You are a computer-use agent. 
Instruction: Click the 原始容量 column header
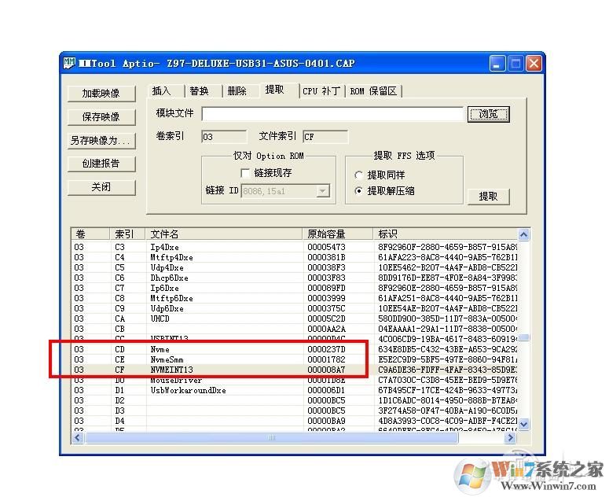point(338,234)
